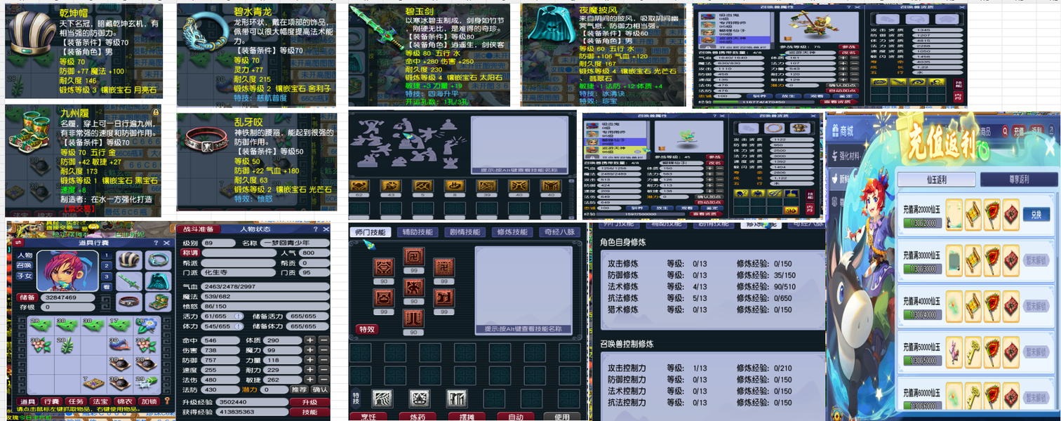Click the 特效 button in skills window
1061x421 pixels.
click(366, 329)
